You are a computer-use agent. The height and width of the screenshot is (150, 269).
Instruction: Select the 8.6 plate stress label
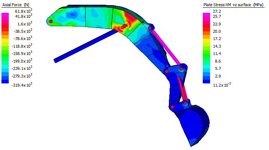[218, 61]
